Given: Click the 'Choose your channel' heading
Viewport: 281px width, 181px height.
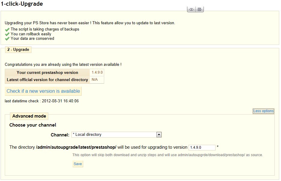Looking at the screenshot, I should [x=33, y=125].
